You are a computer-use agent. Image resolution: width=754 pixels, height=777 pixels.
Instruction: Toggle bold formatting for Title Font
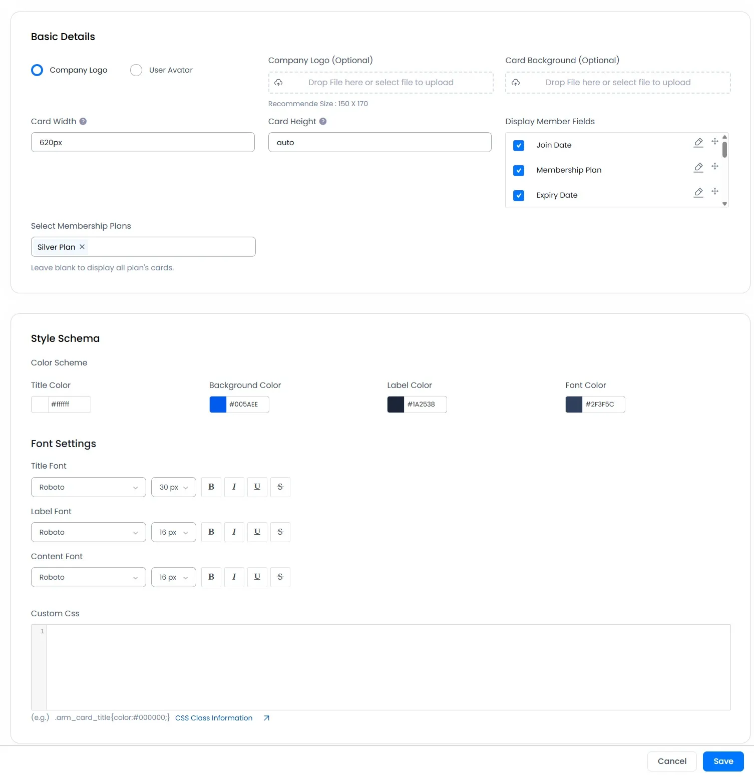tap(211, 487)
